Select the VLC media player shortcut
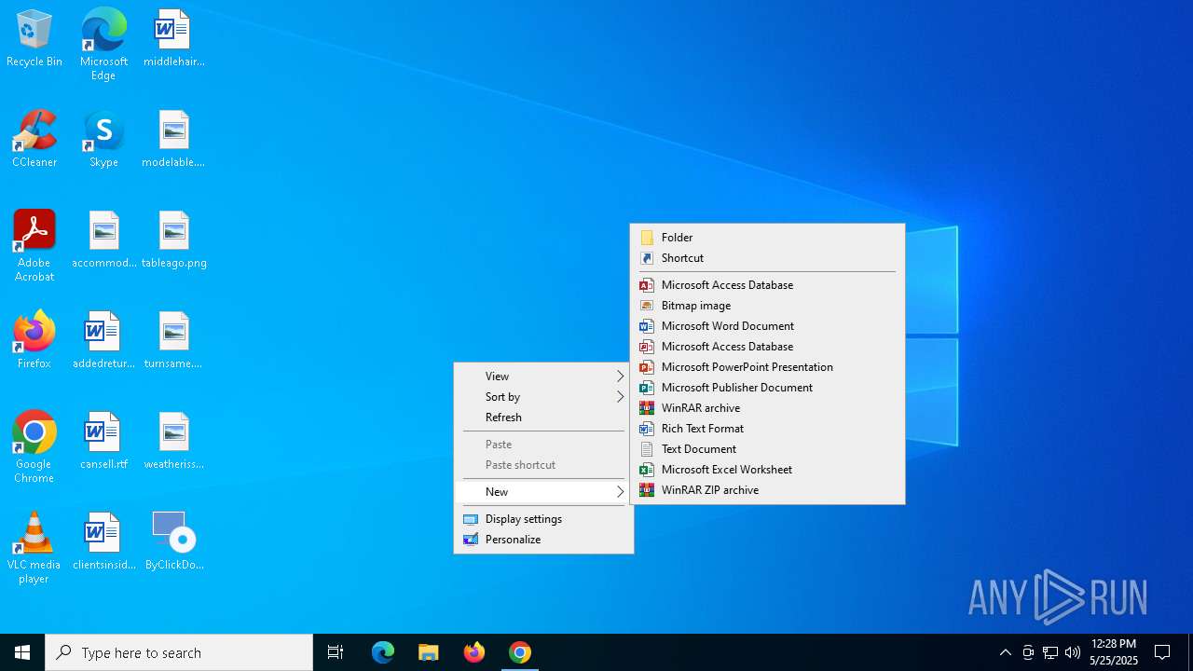 click(x=34, y=548)
